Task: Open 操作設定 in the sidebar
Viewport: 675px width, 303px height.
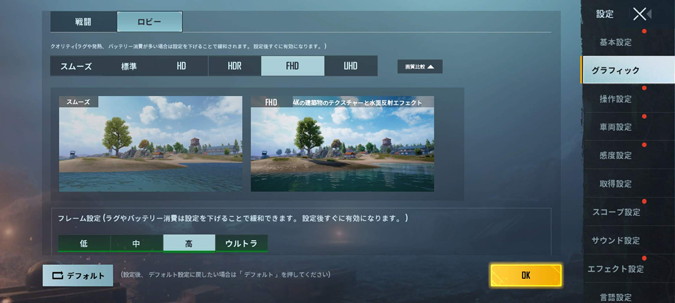Action: coord(615,99)
